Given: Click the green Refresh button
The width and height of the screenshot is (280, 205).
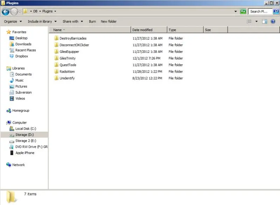Looking at the screenshot, I should pyautogui.click(x=243, y=12).
